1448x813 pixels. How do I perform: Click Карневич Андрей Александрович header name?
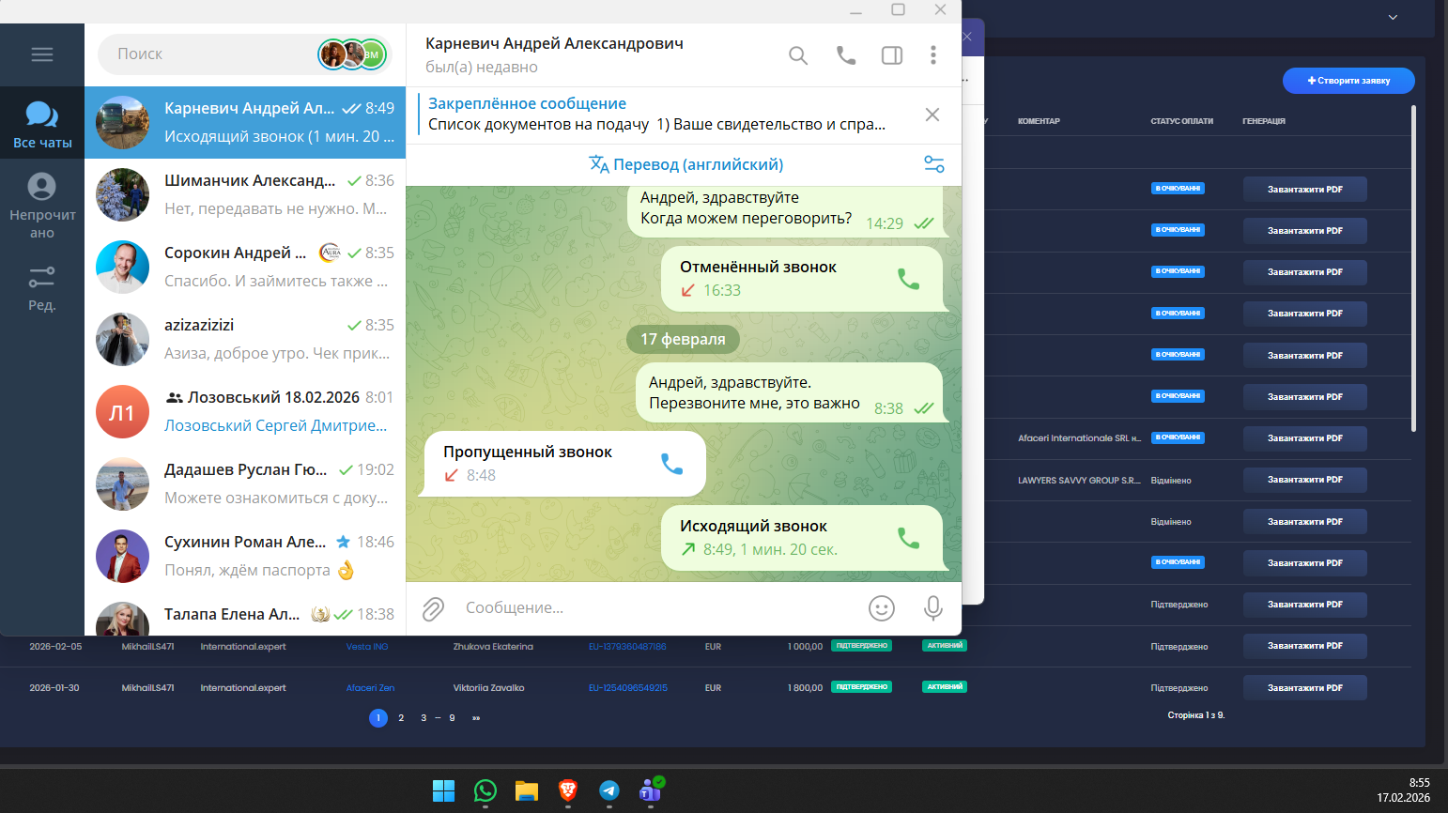(554, 43)
